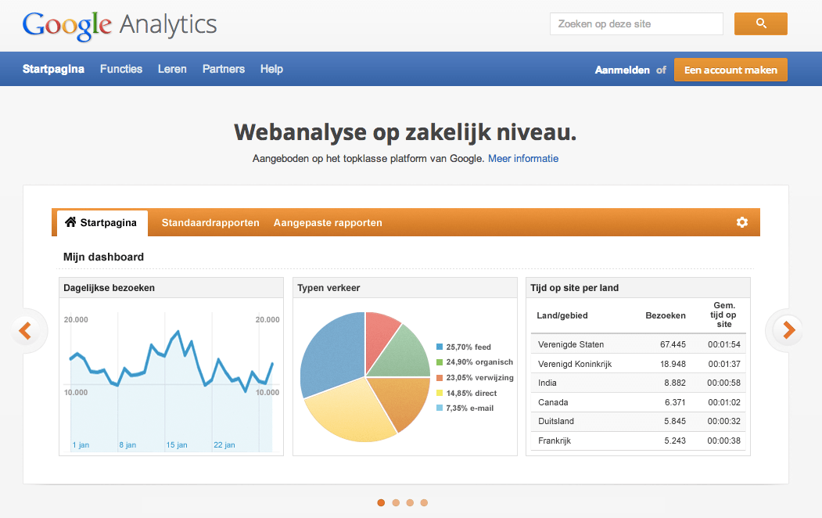Click the 22 jan axis label
The image size is (822, 518).
coord(224,444)
